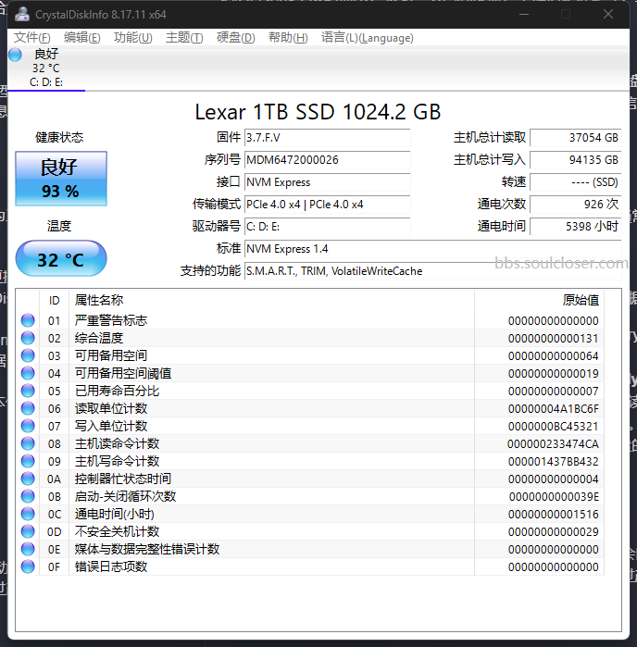Click the status orb for row 0B 启动-关闭循环次数
Viewport: 637px width, 647px height.
[x=28, y=496]
